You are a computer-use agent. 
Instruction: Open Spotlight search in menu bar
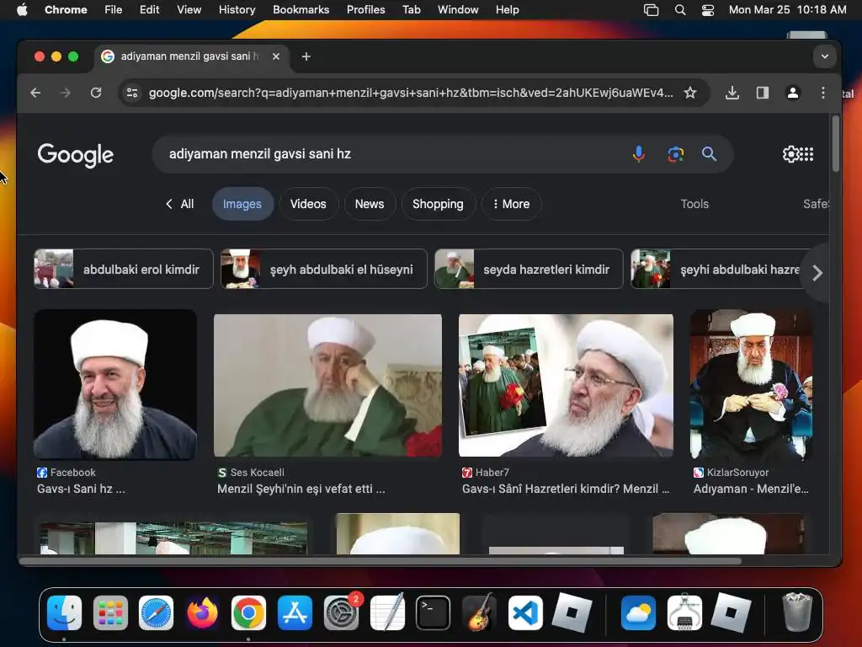[x=680, y=10]
